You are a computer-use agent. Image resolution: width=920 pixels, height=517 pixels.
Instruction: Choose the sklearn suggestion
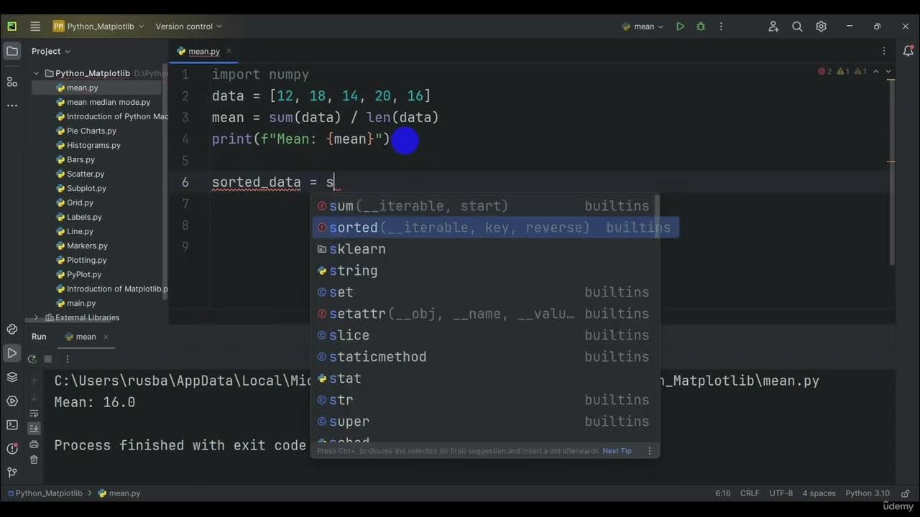click(x=485, y=249)
